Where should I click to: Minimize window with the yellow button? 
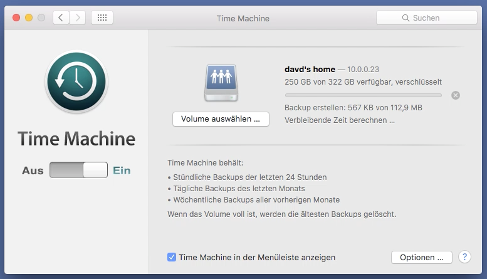pyautogui.click(x=29, y=18)
